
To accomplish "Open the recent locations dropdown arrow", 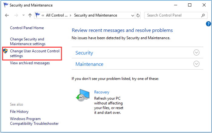I will [x=24, y=15].
